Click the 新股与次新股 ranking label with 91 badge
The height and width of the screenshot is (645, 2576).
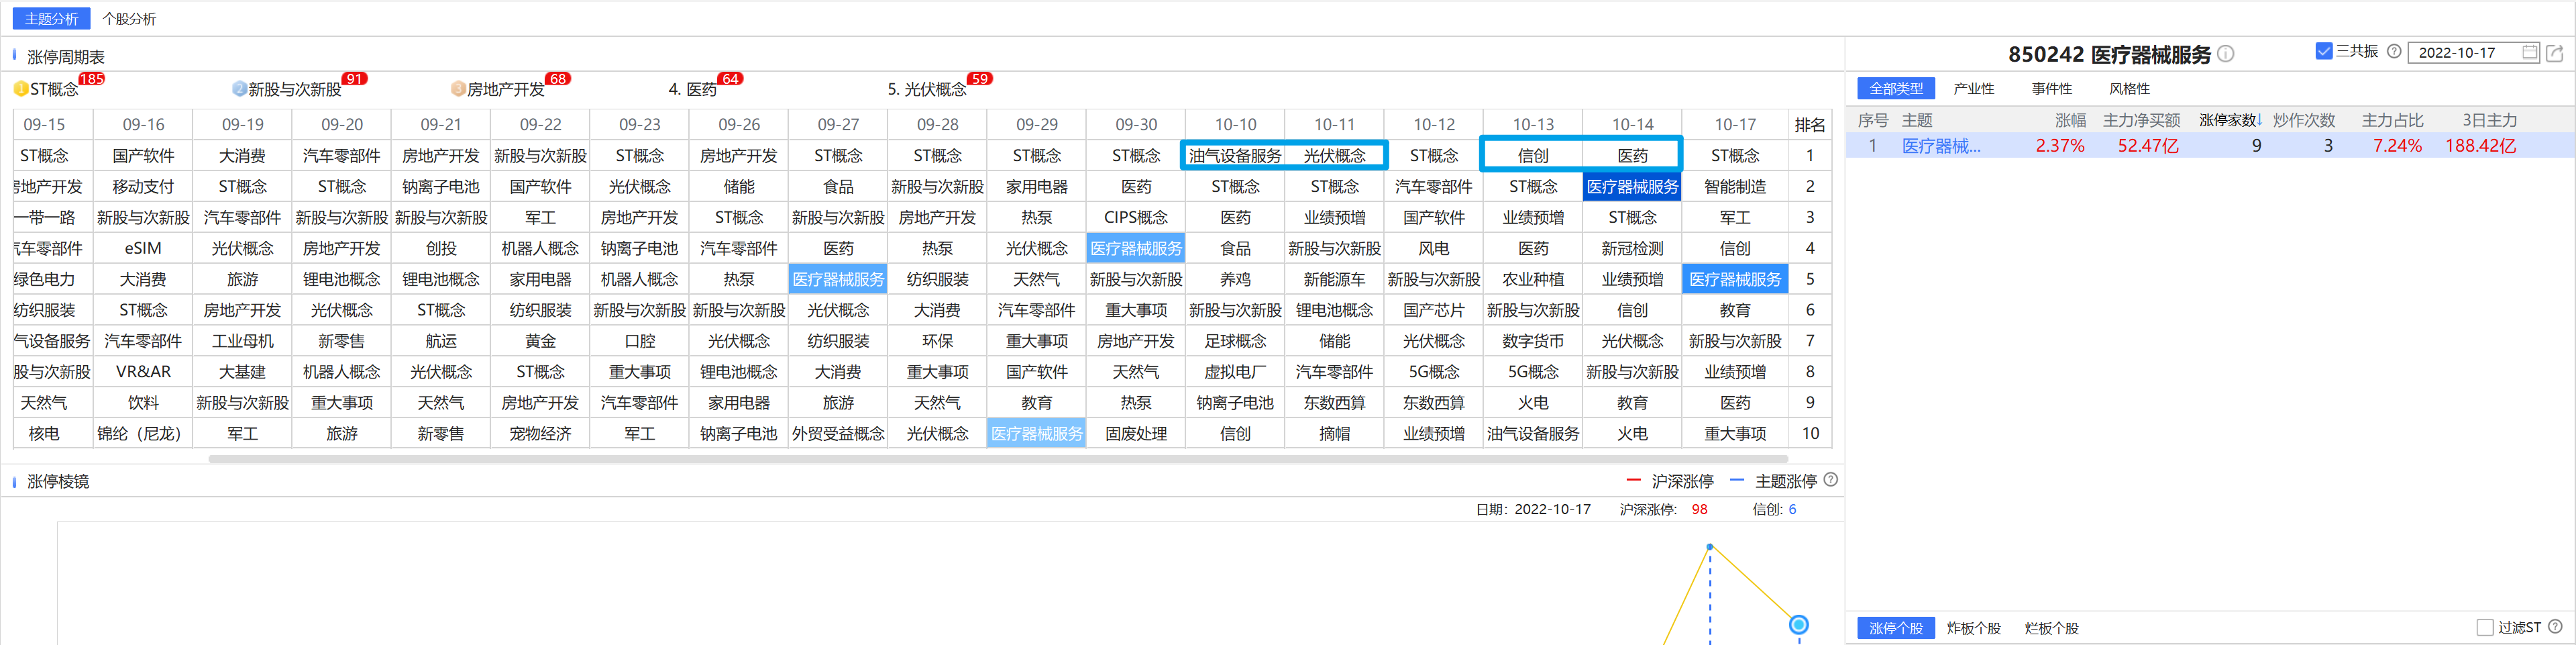click(x=295, y=89)
